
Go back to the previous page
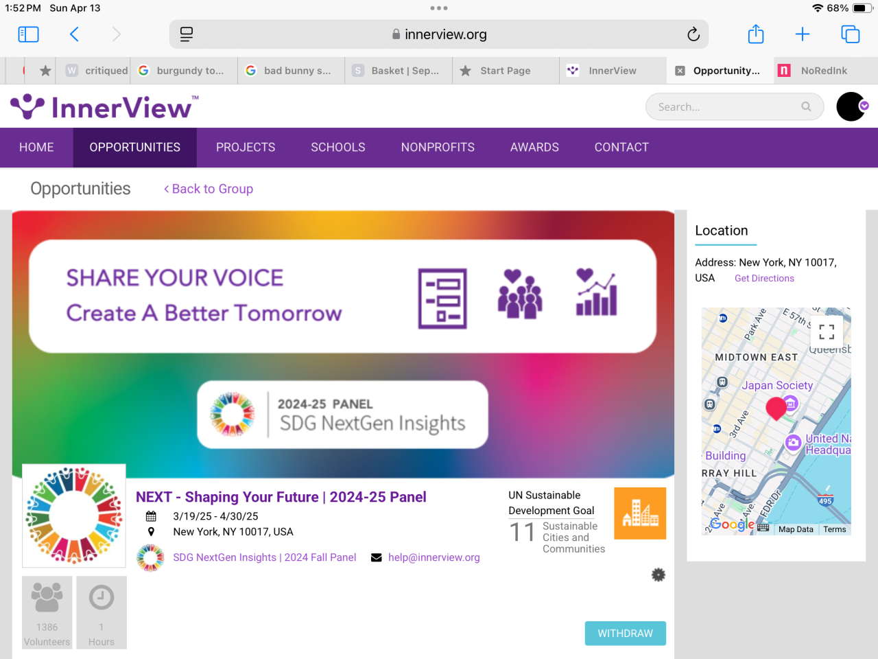74,34
